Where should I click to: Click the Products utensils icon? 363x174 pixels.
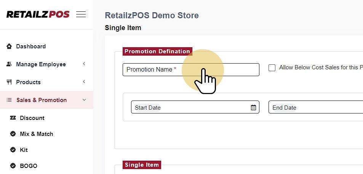pyautogui.click(x=9, y=82)
